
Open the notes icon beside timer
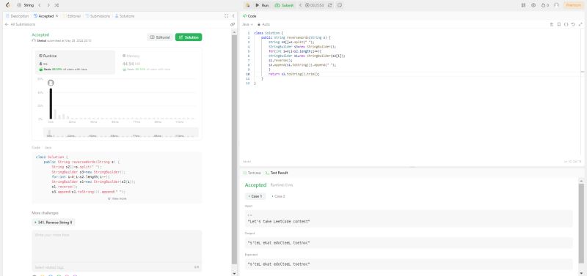(x=340, y=5)
